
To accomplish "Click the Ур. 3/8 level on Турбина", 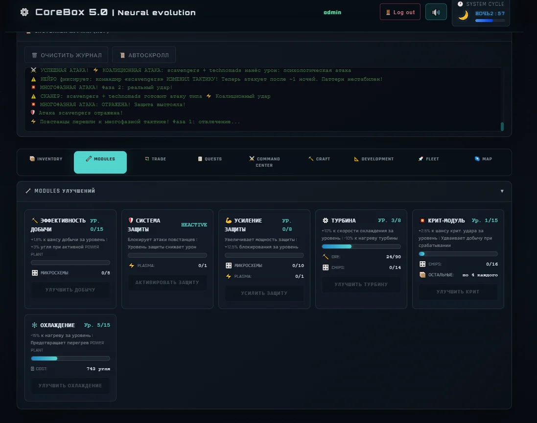I will point(389,221).
